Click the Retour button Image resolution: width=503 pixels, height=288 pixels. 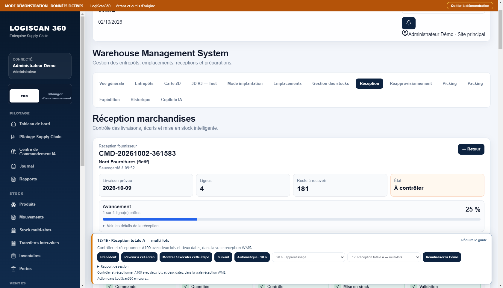click(x=471, y=149)
